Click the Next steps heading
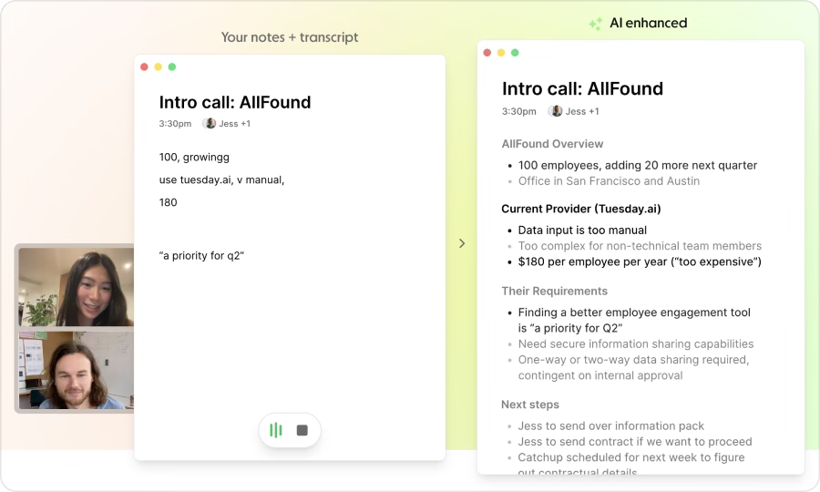 529,405
